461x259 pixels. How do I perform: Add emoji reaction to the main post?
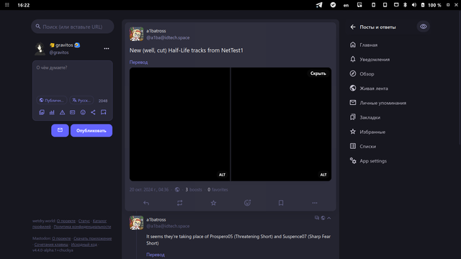click(x=247, y=203)
